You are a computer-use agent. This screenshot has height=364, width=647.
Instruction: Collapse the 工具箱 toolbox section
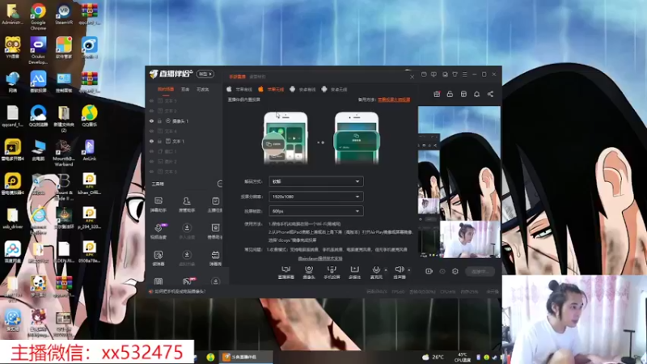pos(220,184)
